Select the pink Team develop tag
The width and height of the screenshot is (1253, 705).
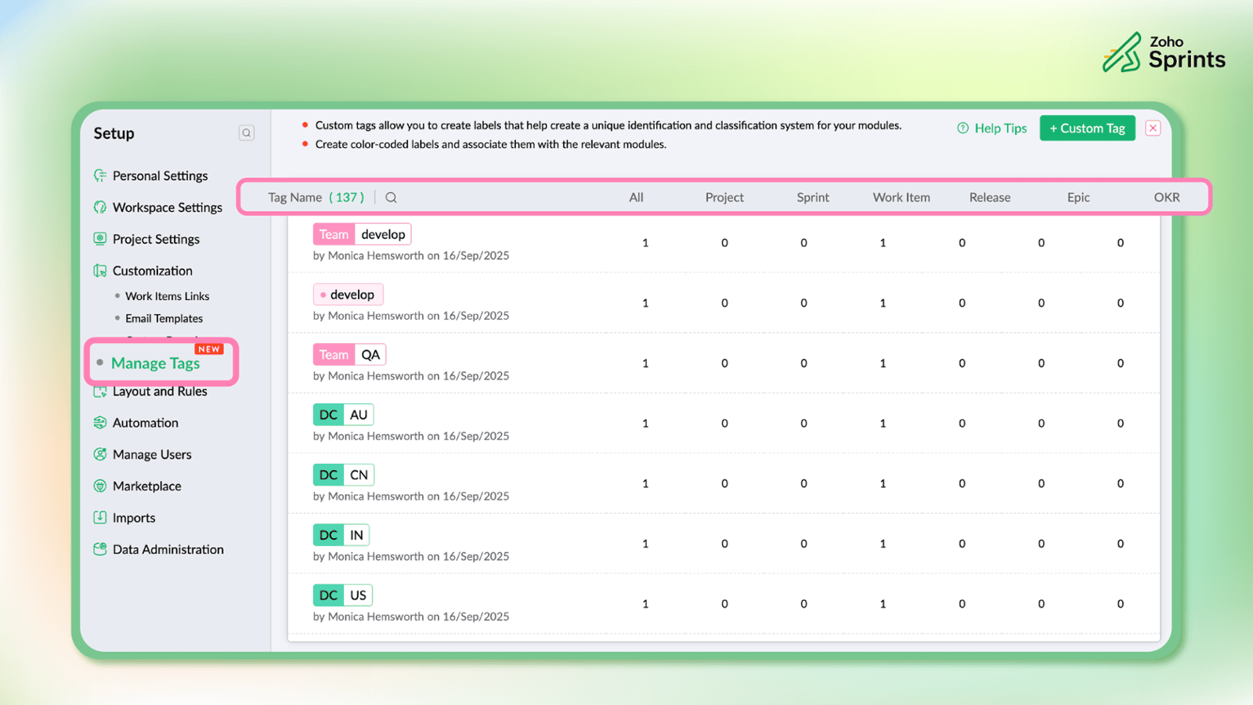pos(362,234)
